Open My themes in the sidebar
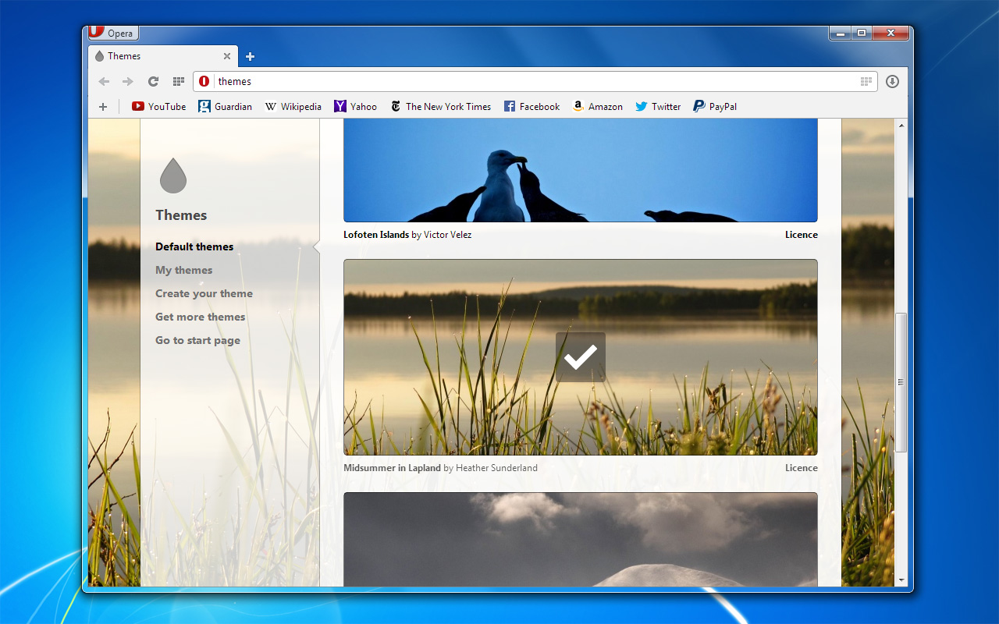999x624 pixels. click(x=183, y=270)
